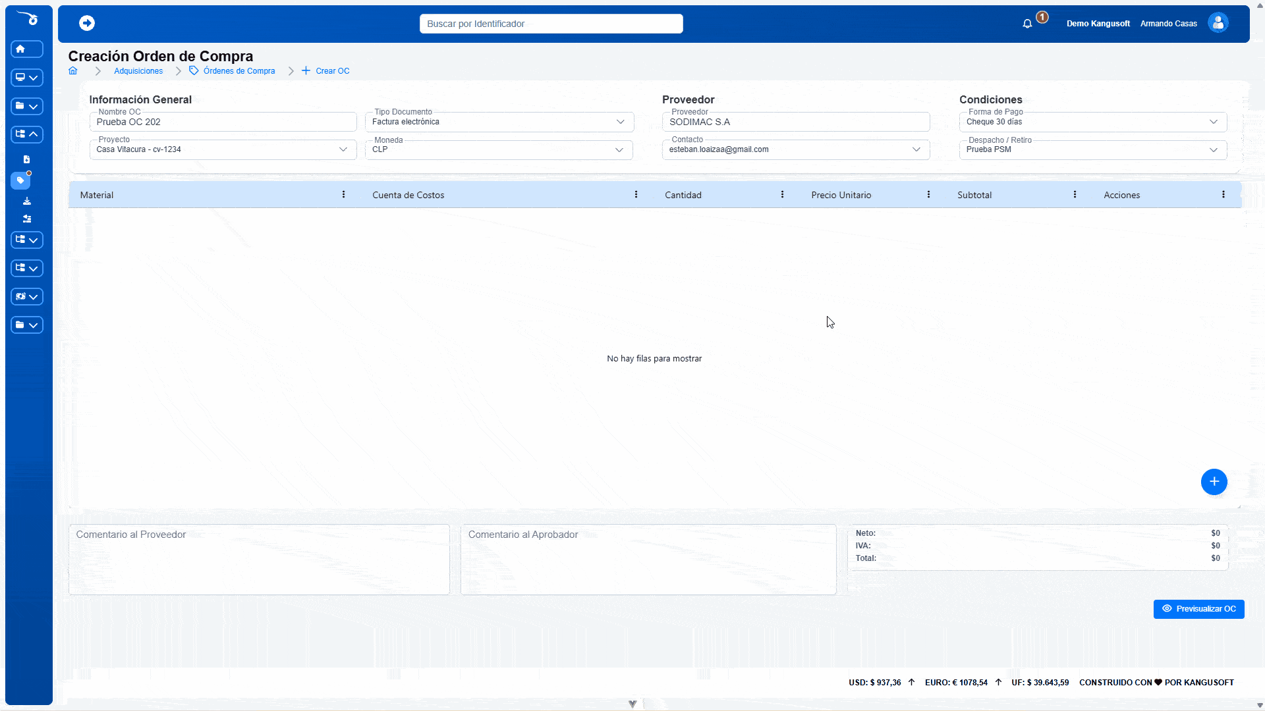This screenshot has width=1265, height=711.
Task: Expand the fourth tree menu in the sidebar
Action: [x=27, y=269]
